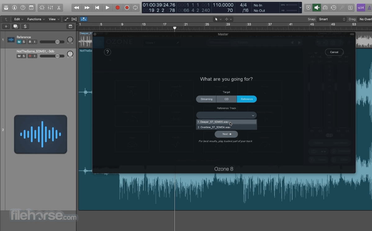
Task: Open the Drag mode dropdown
Action: (365, 19)
